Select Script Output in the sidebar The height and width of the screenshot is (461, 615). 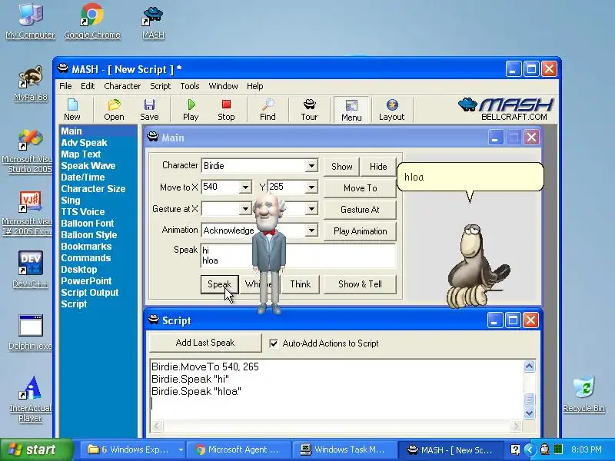click(89, 293)
